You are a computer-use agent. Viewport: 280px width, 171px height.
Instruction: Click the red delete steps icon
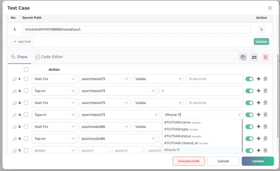[x=266, y=57]
